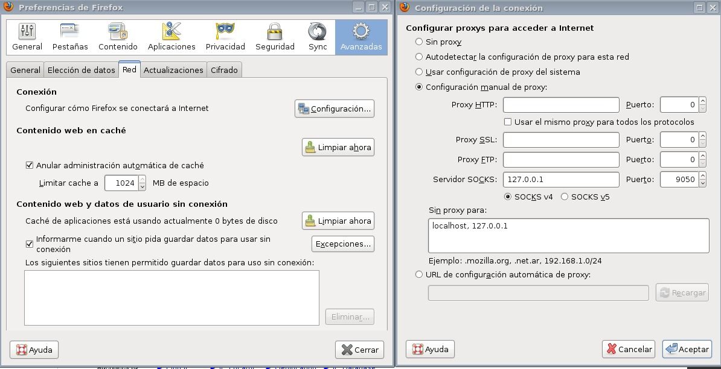
Task: Switch to the Elección de datos tab
Action: point(81,70)
